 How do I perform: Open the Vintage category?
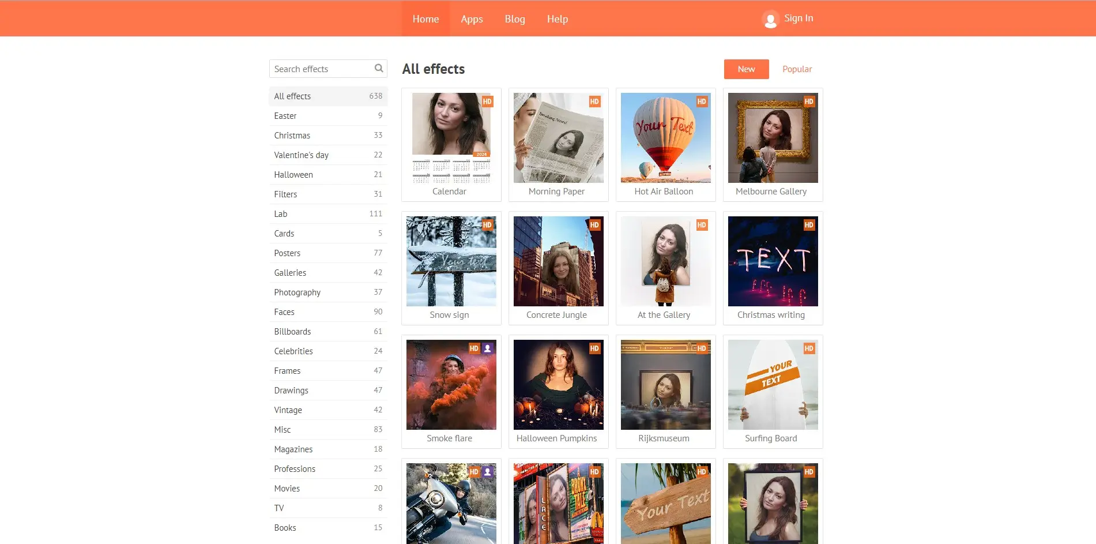point(328,410)
